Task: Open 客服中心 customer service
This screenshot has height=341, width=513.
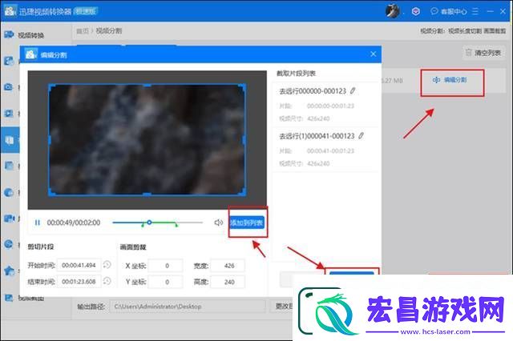Action: [x=449, y=11]
